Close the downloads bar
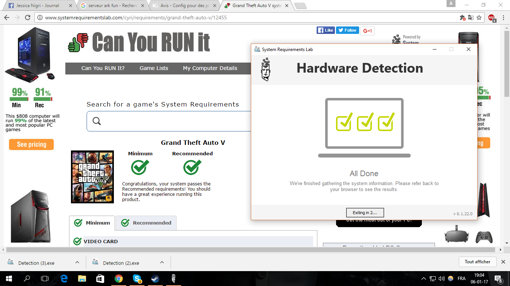 click(x=503, y=262)
